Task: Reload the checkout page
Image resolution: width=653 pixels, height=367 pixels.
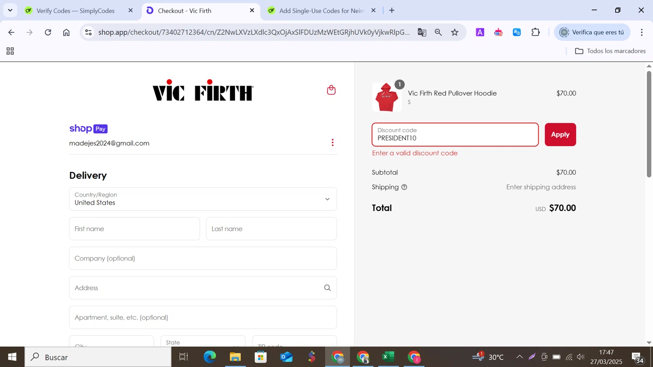Action: click(48, 32)
